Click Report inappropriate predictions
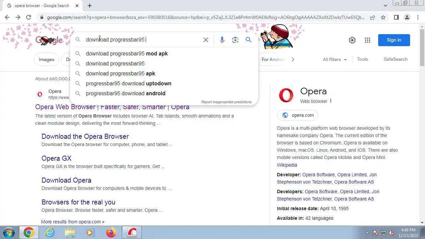The width and height of the screenshot is (425, 239). 226,102
